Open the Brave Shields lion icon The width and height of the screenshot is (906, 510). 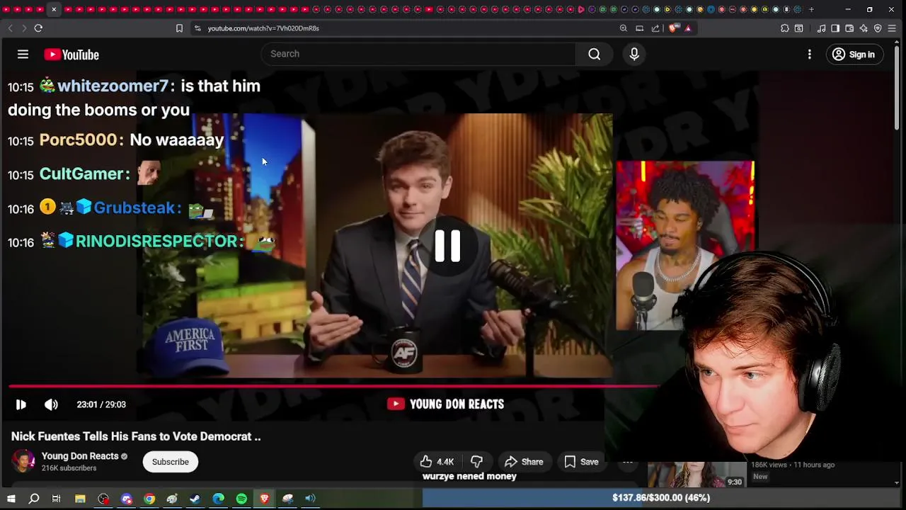(x=673, y=28)
